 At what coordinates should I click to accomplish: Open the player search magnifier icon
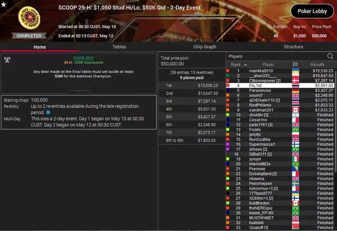point(330,56)
